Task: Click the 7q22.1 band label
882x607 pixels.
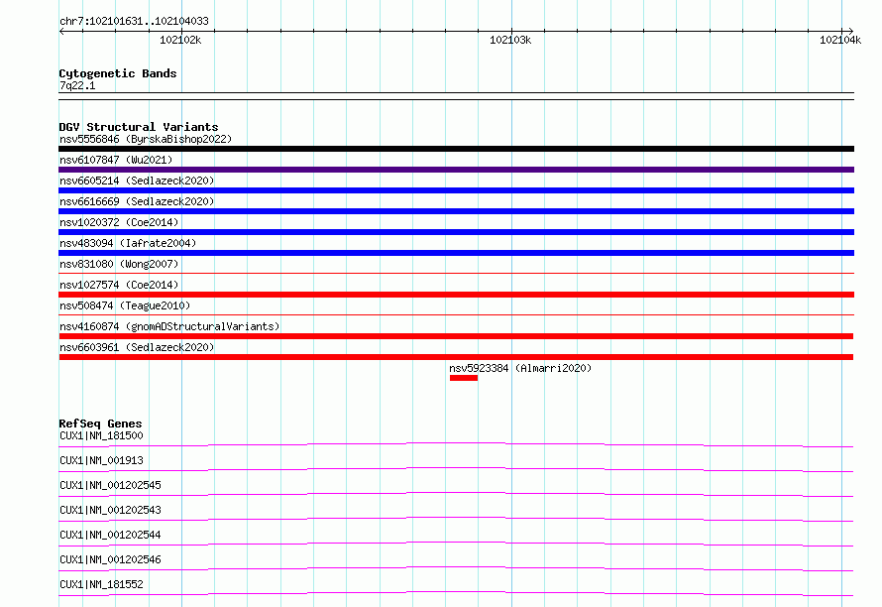Action: [x=77, y=85]
